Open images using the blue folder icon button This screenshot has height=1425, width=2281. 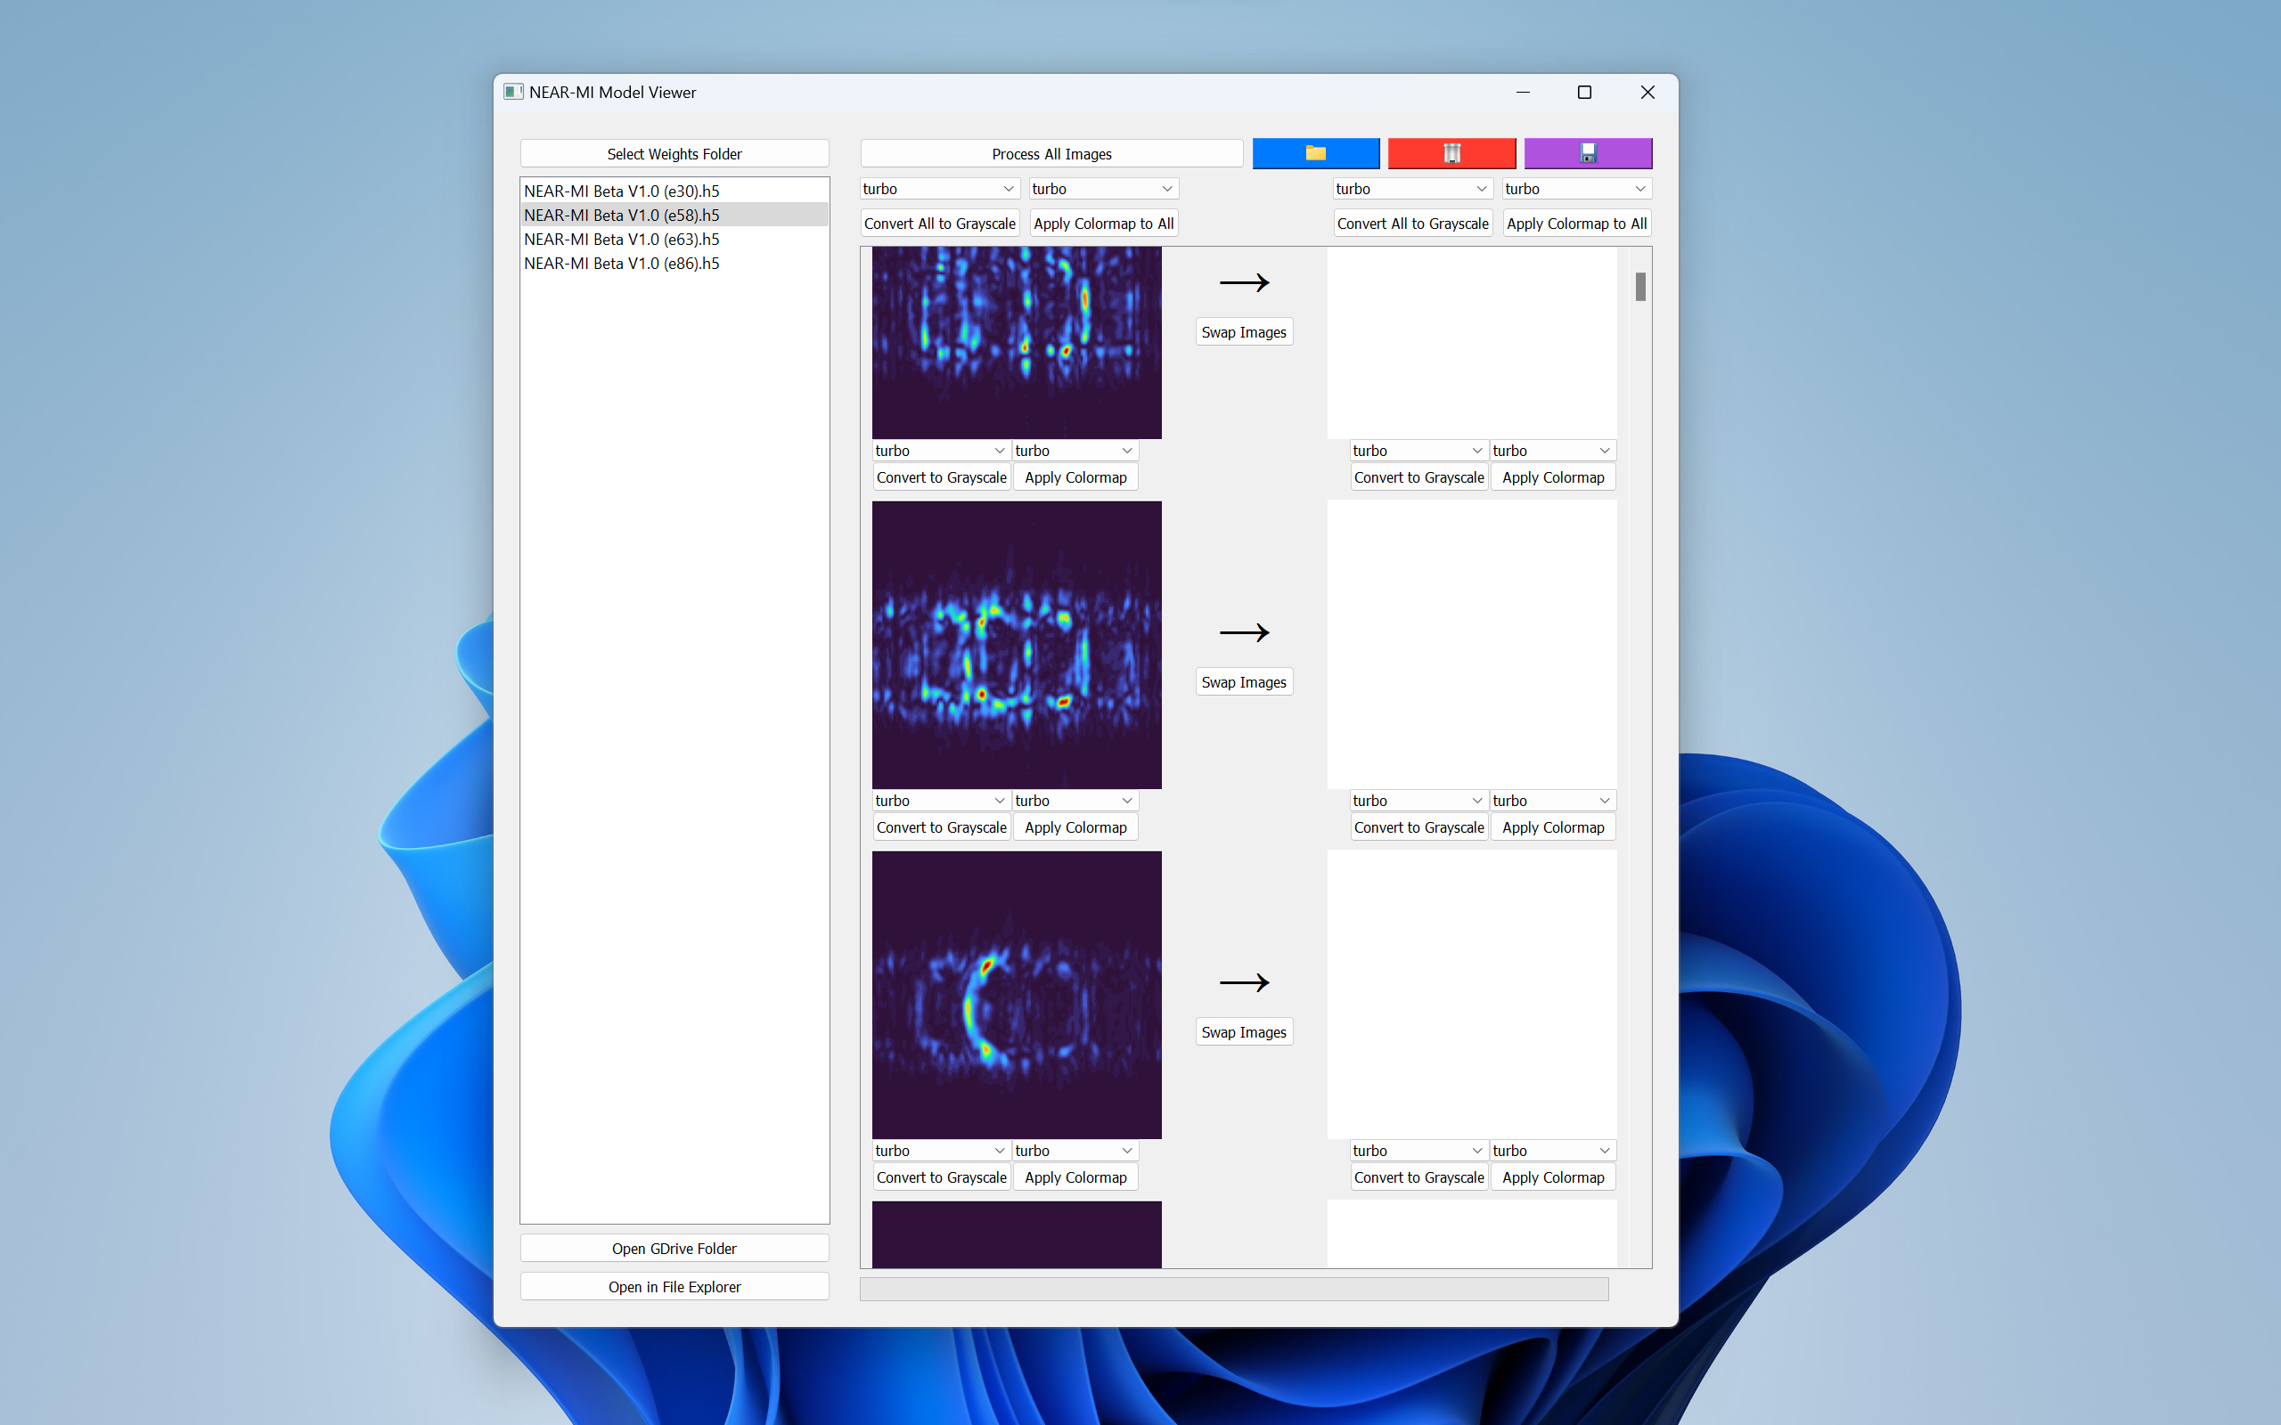coord(1316,152)
